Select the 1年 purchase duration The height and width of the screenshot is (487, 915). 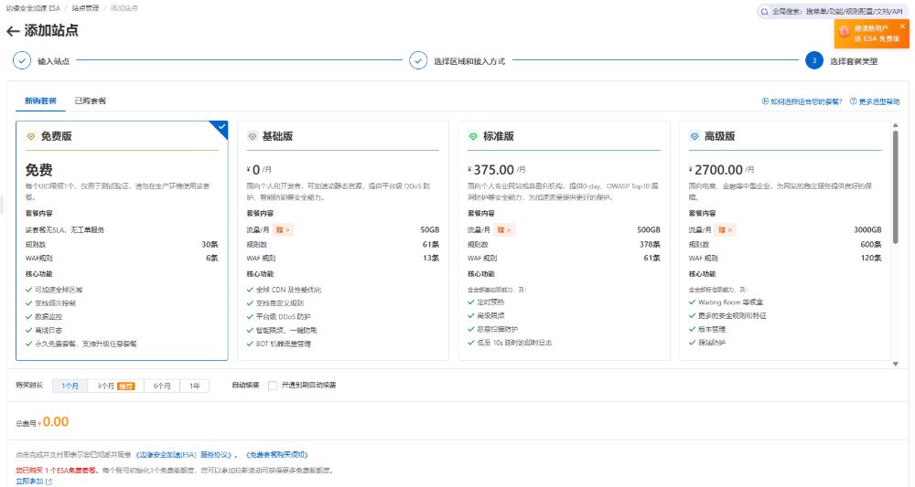[194, 386]
